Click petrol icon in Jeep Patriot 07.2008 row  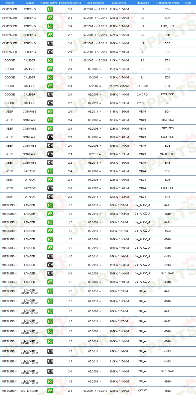coord(50,171)
